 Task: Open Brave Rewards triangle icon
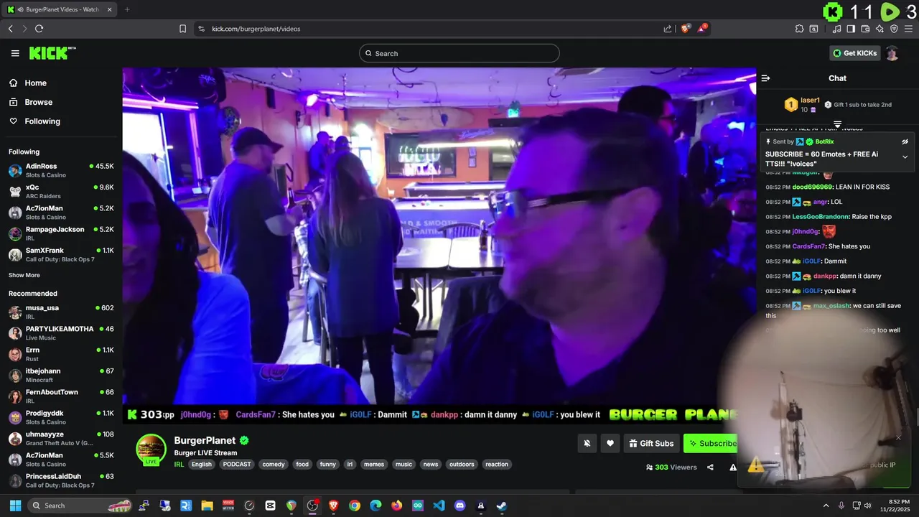704,28
